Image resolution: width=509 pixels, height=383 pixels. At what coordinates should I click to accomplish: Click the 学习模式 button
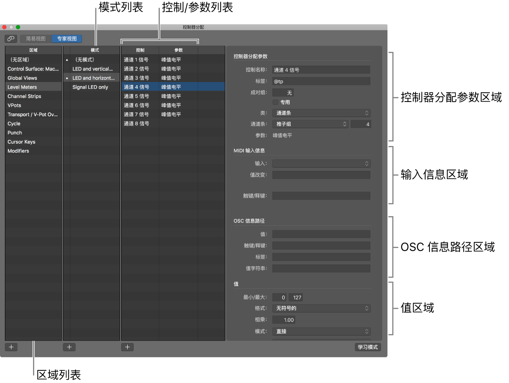tap(367, 347)
